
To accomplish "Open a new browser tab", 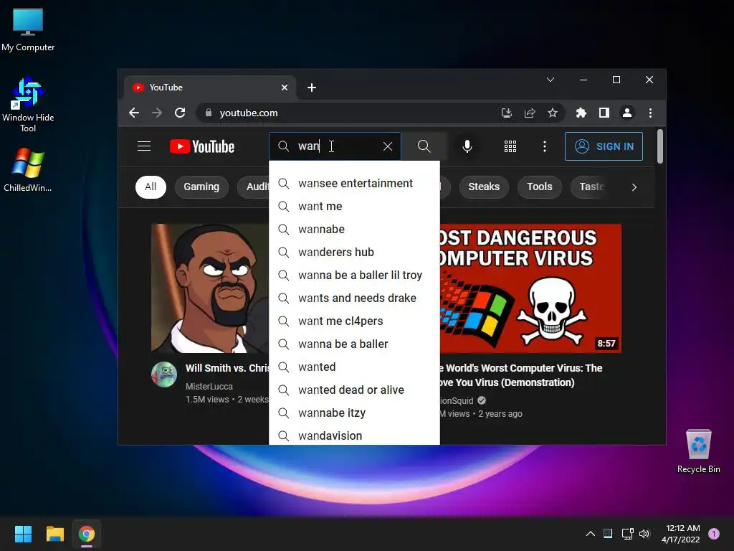I will click(x=312, y=88).
